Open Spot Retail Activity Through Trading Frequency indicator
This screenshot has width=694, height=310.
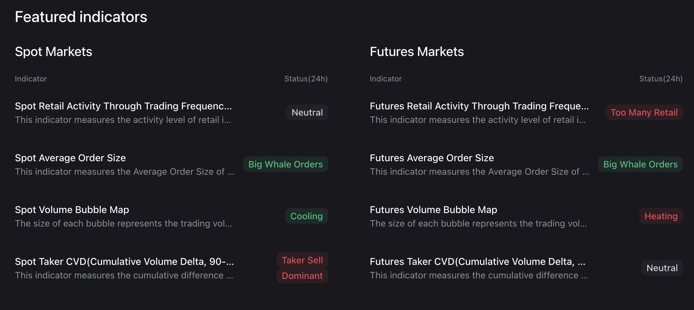click(x=123, y=106)
